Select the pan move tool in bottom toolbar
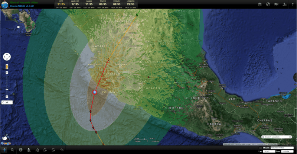Viewport: 297px width, 154px height. pyautogui.click(x=4, y=150)
